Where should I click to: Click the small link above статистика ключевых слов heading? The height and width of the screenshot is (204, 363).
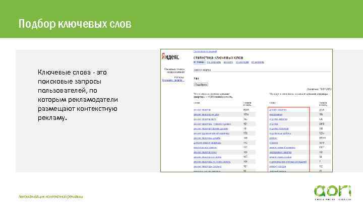(x=205, y=51)
